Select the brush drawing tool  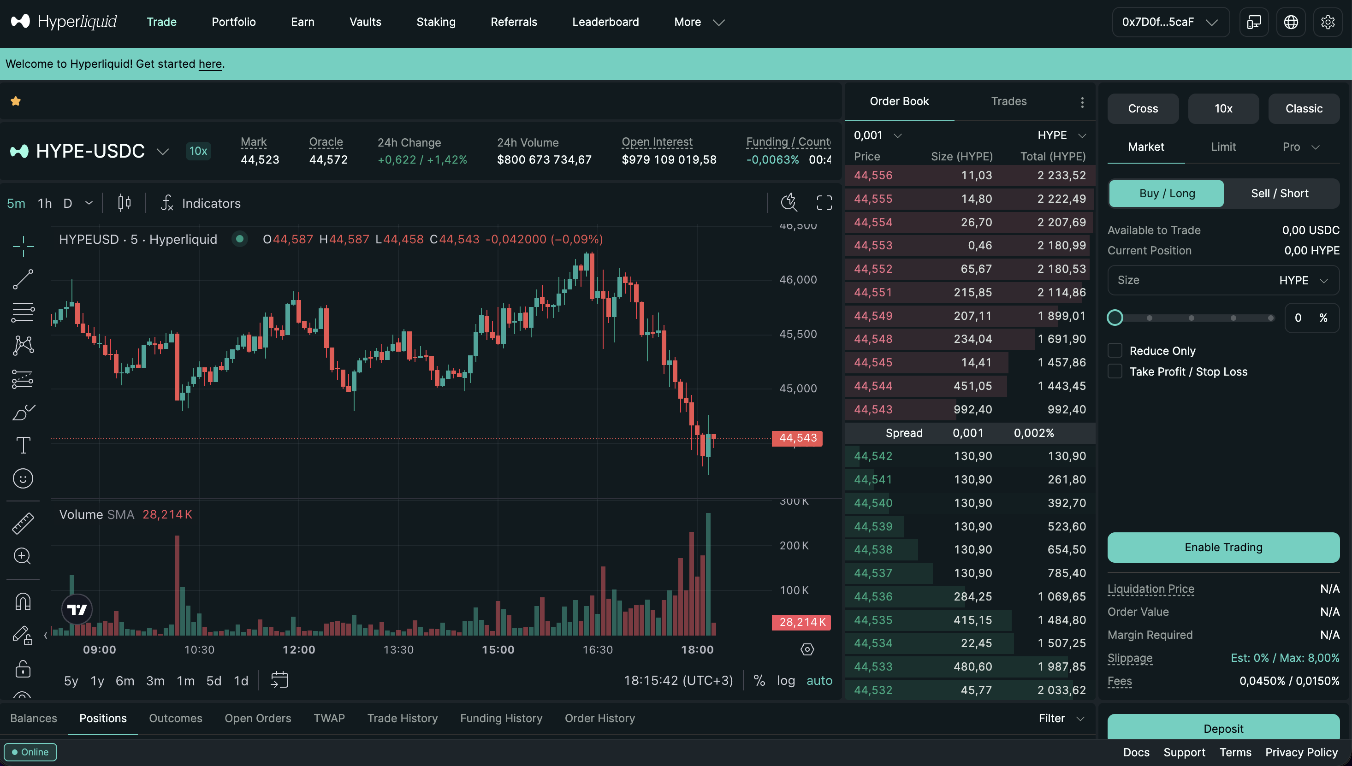[x=23, y=412]
